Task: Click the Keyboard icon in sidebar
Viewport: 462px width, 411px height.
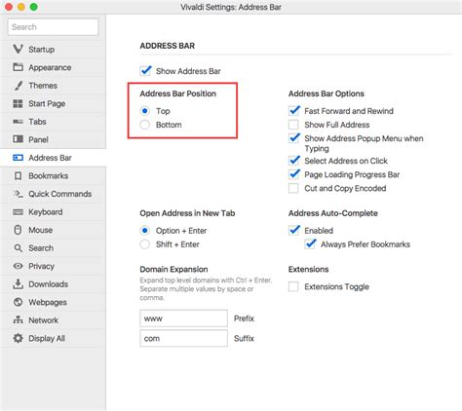Action: tap(18, 212)
